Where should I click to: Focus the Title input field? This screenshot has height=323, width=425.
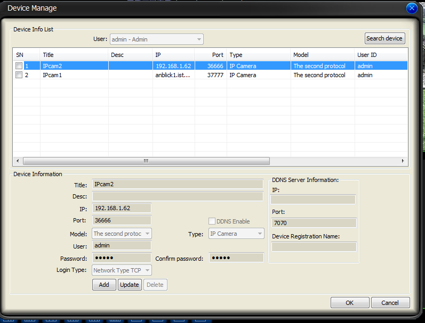(x=178, y=184)
